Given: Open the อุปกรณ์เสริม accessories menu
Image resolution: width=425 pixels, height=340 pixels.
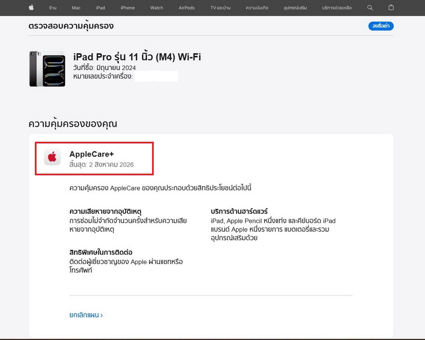Looking at the screenshot, I should pyautogui.click(x=295, y=8).
